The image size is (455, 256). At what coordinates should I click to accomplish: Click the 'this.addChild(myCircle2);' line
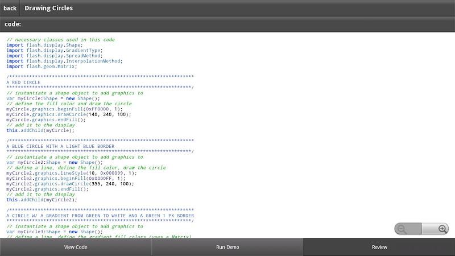(x=42, y=200)
